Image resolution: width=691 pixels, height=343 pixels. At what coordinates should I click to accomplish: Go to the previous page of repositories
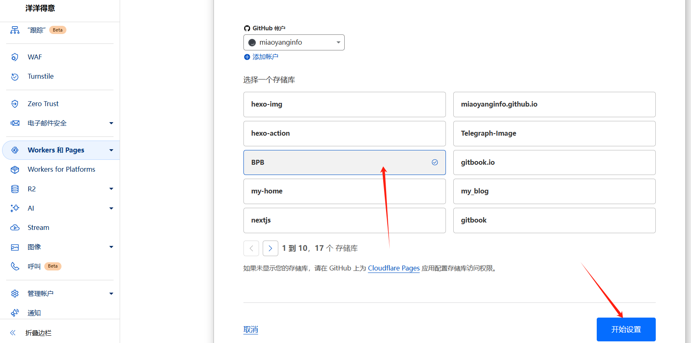coord(251,248)
